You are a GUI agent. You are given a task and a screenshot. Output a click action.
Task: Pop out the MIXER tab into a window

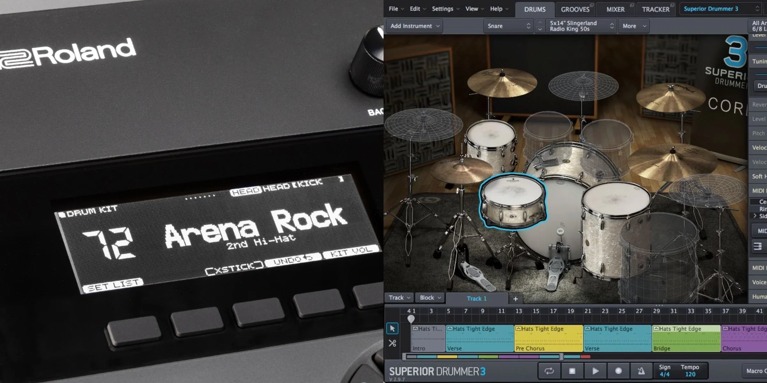(632, 5)
